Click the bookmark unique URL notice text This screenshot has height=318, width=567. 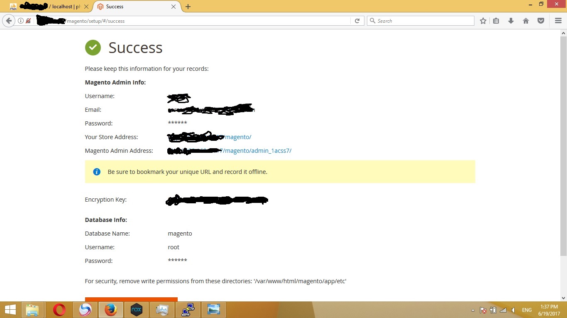187,172
